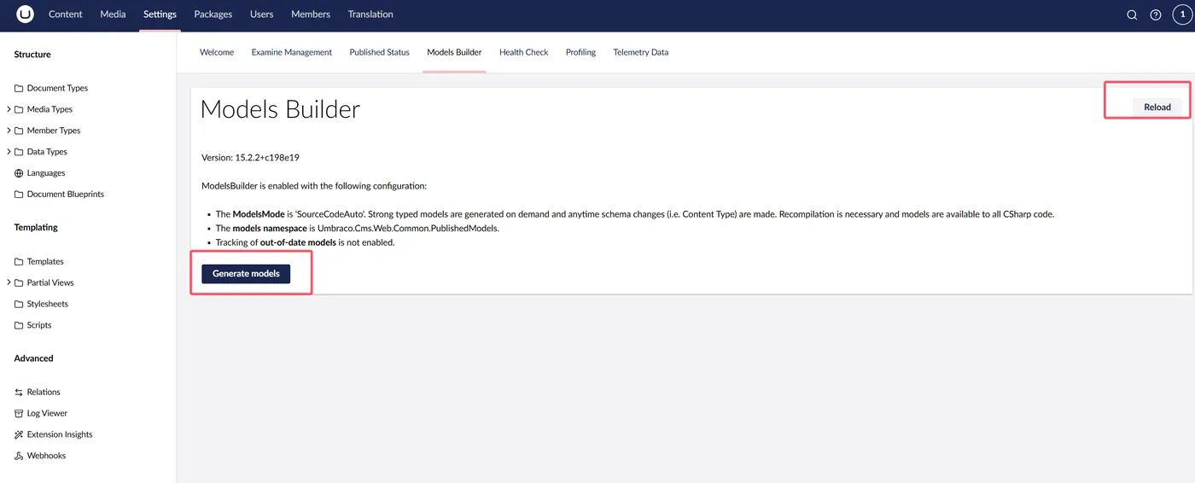Open Stylesheets in the sidebar

pyautogui.click(x=48, y=304)
